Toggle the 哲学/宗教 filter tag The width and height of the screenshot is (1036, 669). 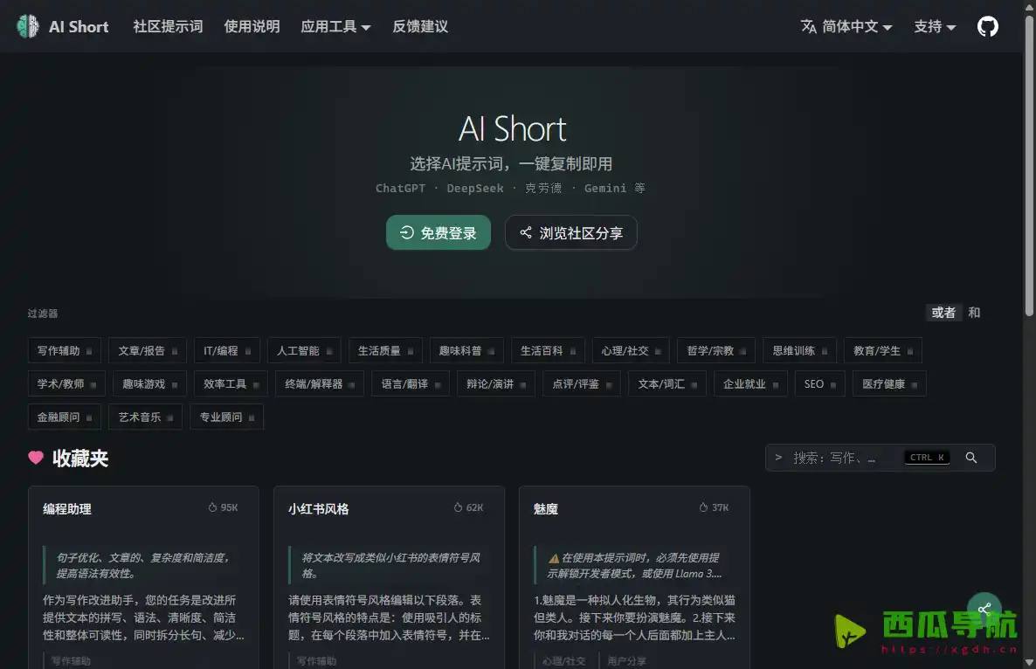(x=716, y=351)
